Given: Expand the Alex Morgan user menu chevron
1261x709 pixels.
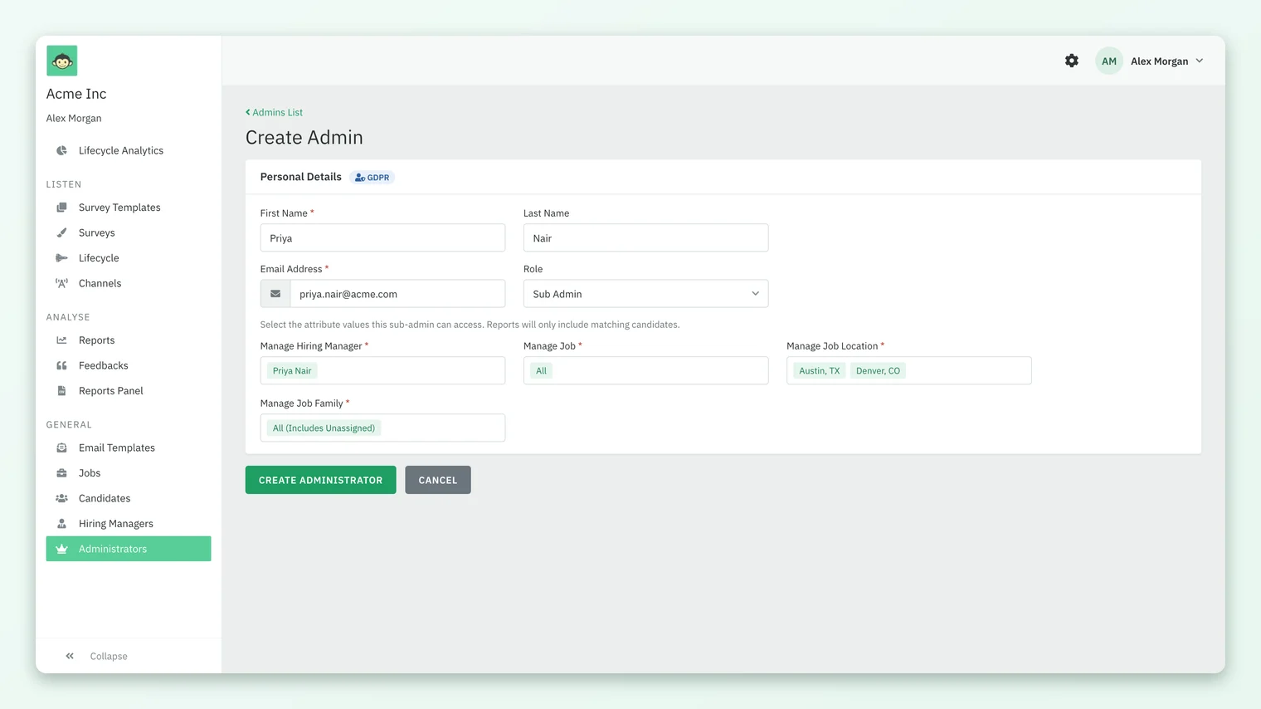Looking at the screenshot, I should (x=1200, y=61).
